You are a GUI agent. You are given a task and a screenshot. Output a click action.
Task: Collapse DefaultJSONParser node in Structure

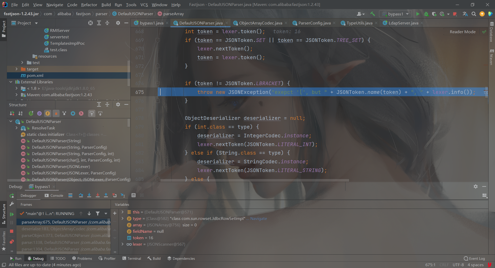[11, 121]
